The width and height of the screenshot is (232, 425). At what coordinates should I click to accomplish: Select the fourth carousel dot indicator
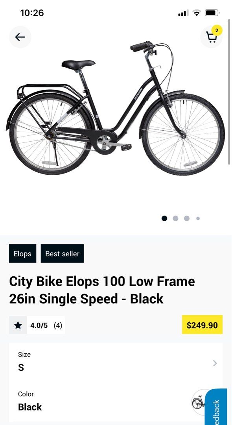click(x=198, y=218)
